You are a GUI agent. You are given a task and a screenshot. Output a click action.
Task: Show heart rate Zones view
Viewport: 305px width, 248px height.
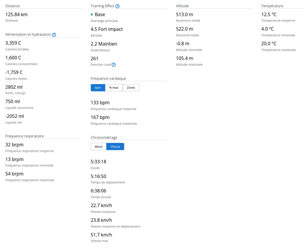[x=131, y=88]
